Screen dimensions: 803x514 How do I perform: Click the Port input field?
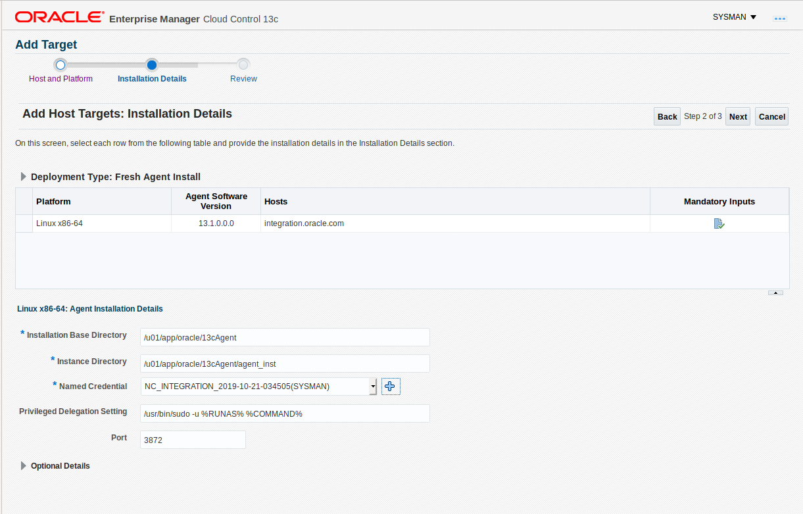point(193,440)
